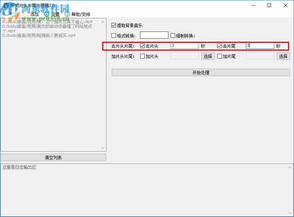Click the 清空列表 clear list button
294x217 pixels.
click(53, 157)
